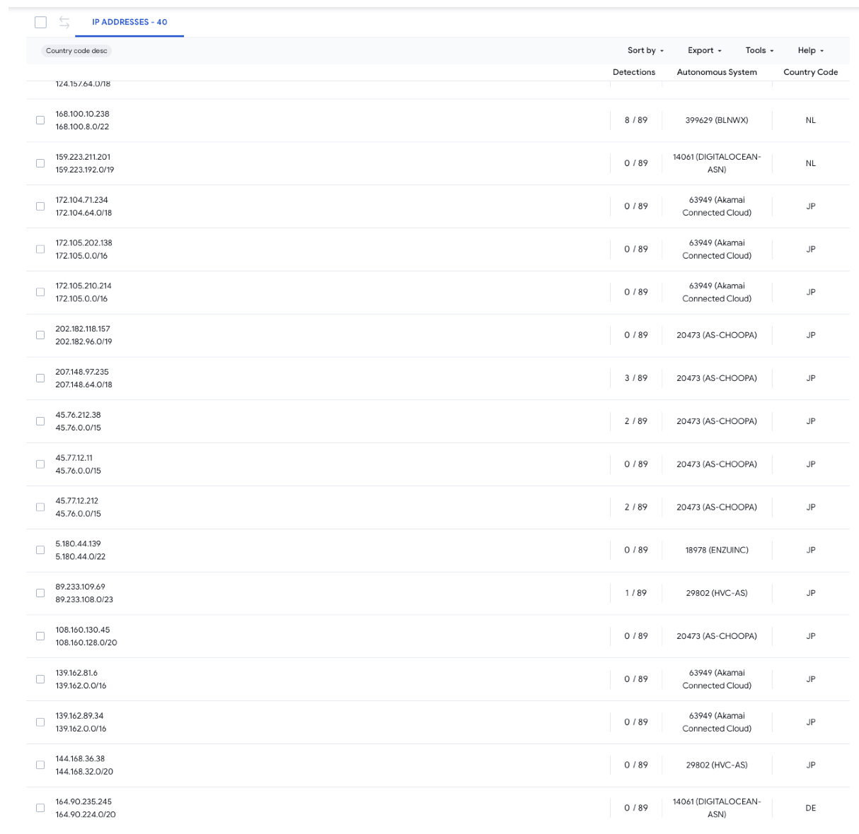Screen dimensions: 859x834
Task: Click the Country code desc filter chip
Action: [x=76, y=51]
